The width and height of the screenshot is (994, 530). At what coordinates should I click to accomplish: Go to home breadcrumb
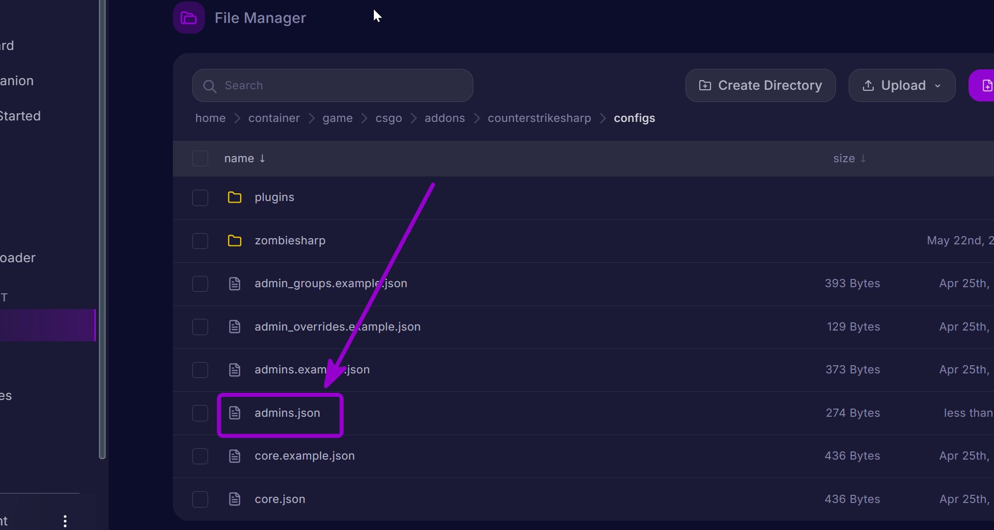pyautogui.click(x=210, y=118)
